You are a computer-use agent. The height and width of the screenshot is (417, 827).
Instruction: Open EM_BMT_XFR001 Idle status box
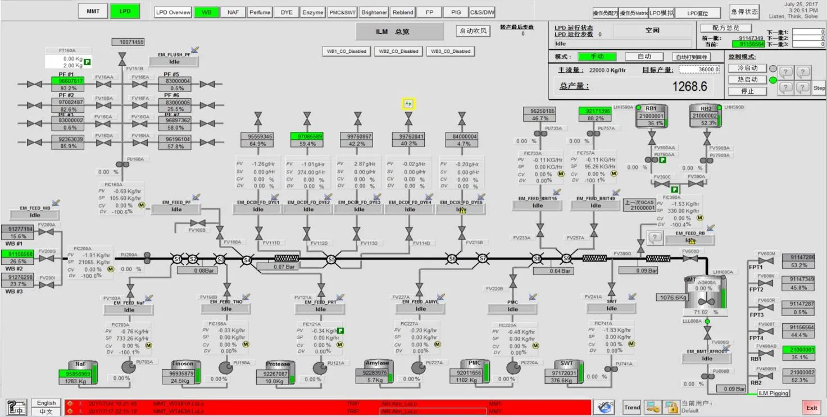tap(707, 359)
